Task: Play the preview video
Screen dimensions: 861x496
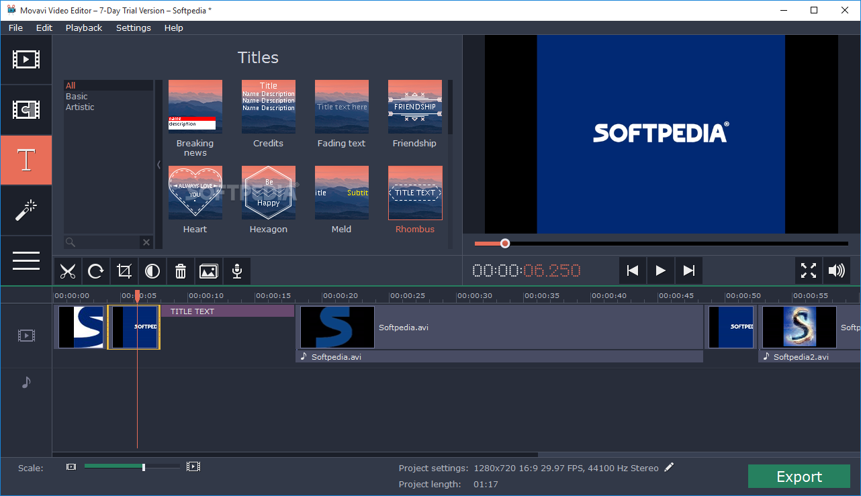Action: pos(661,270)
